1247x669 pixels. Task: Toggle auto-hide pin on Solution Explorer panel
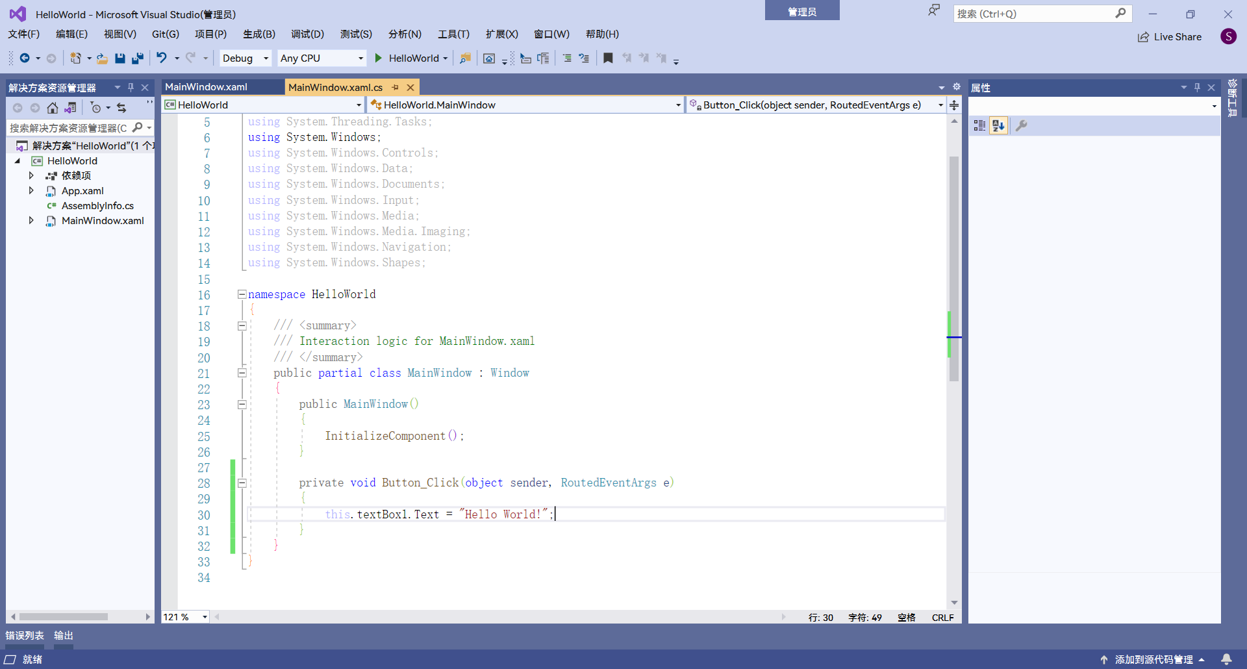[x=131, y=87]
